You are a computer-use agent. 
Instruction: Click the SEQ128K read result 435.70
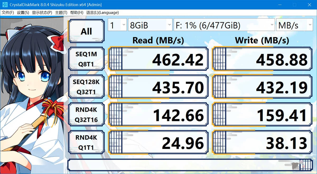pos(158,87)
